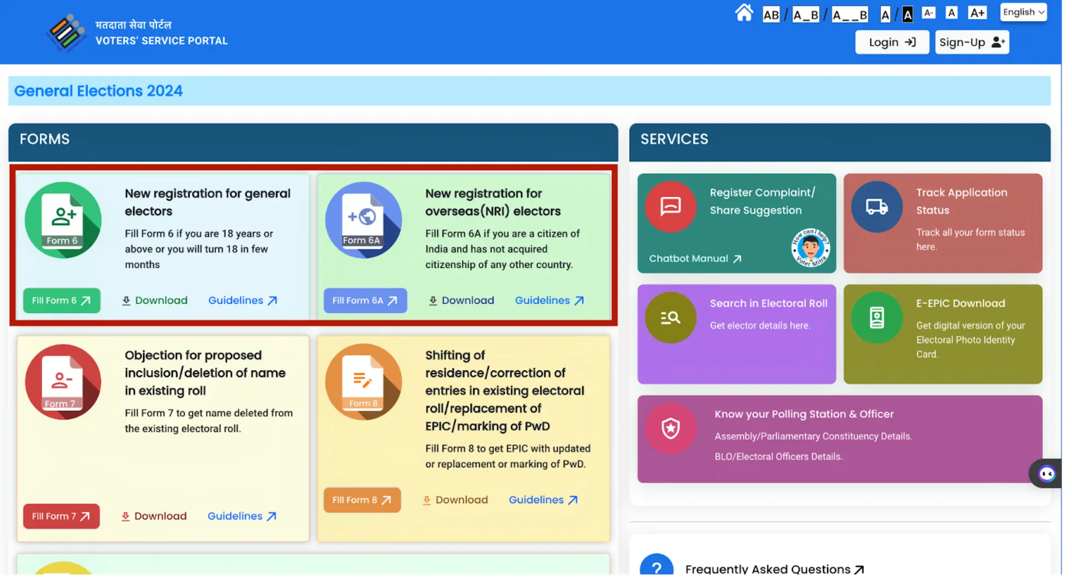Image resolution: width=1072 pixels, height=580 pixels.
Task: Open E-EPIC Download service
Action: coord(943,334)
